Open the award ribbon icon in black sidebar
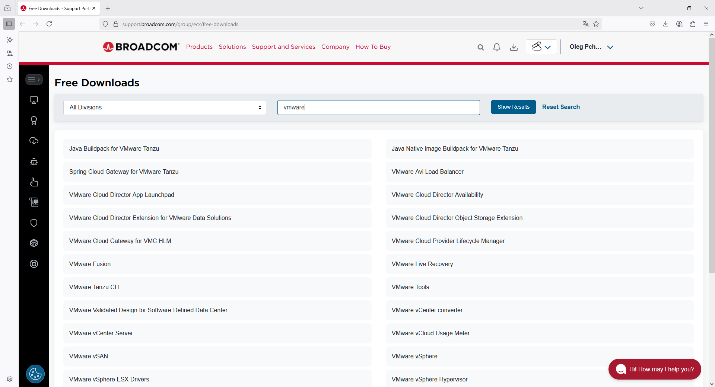Screen dimensions: 715x387 [34, 121]
